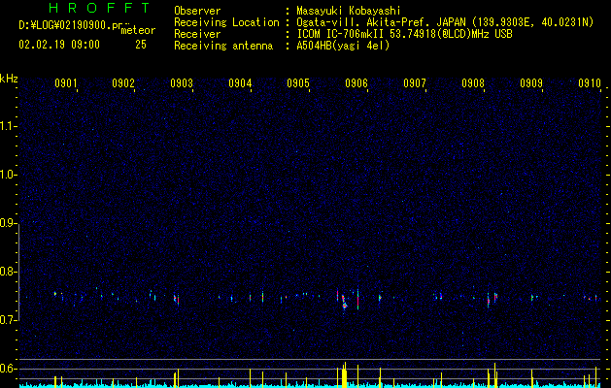The image size is (611, 388).
Task: Click the 0908 time marker
Action: (473, 83)
